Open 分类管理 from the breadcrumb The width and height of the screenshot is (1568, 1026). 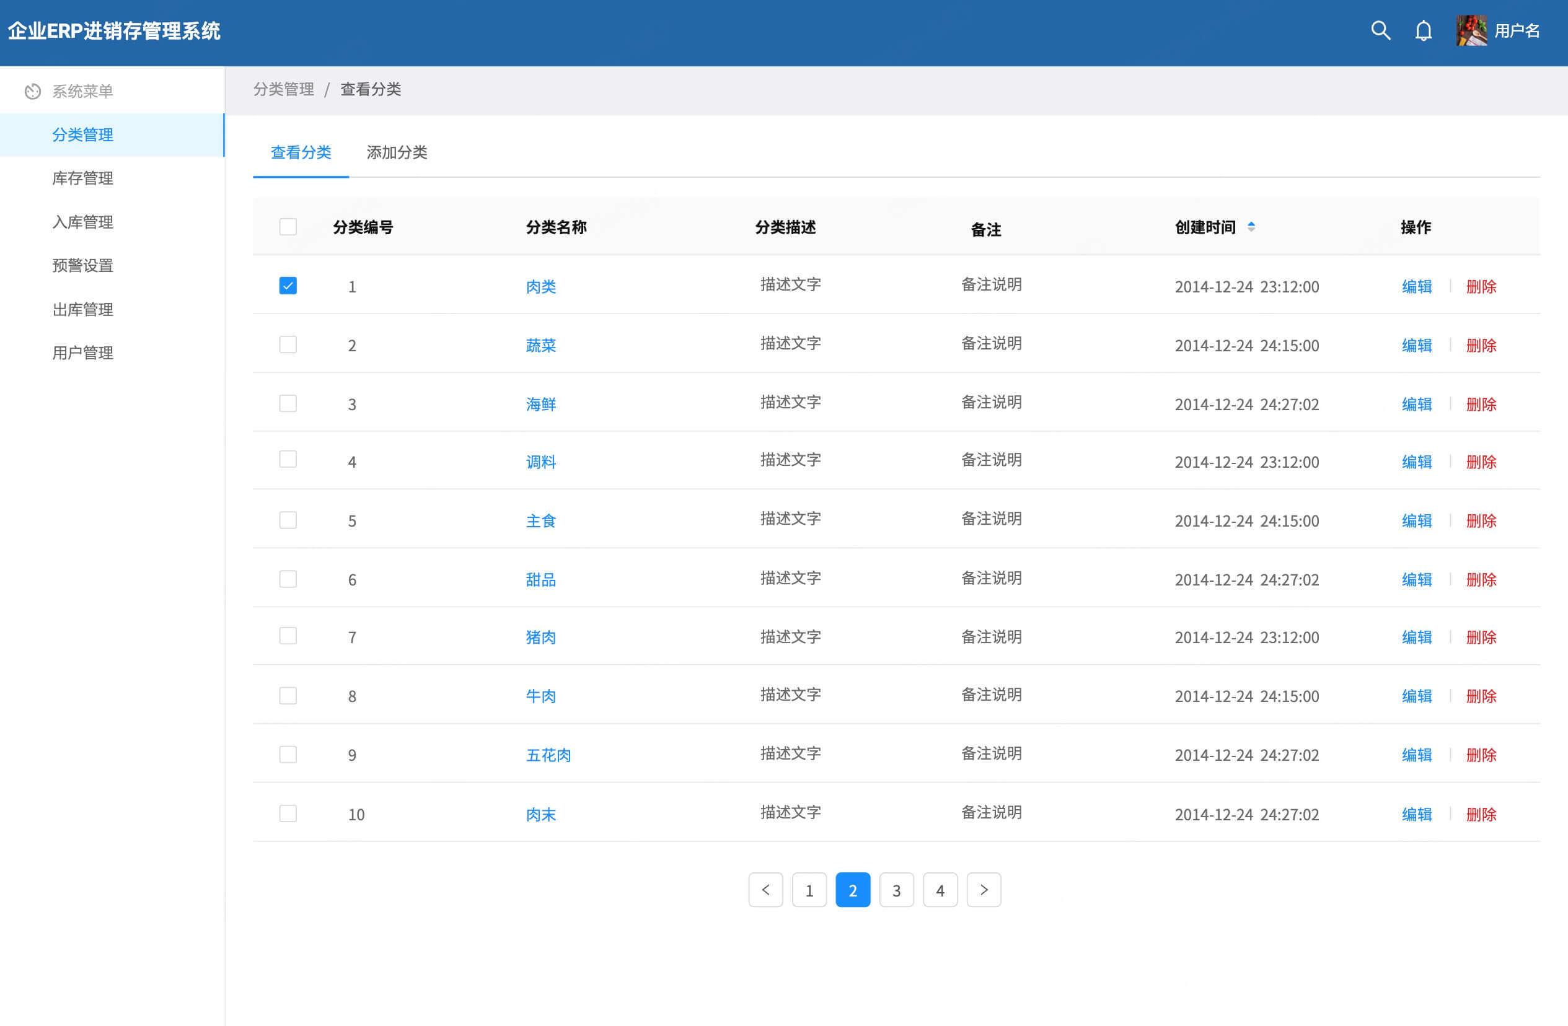coord(284,89)
